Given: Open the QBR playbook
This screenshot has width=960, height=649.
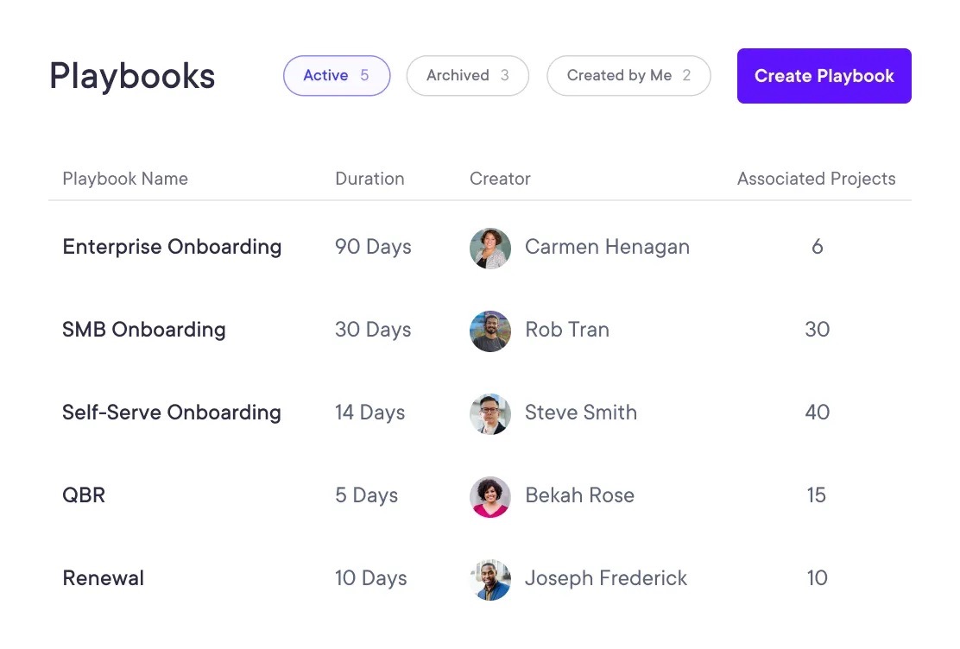Looking at the screenshot, I should (x=84, y=496).
